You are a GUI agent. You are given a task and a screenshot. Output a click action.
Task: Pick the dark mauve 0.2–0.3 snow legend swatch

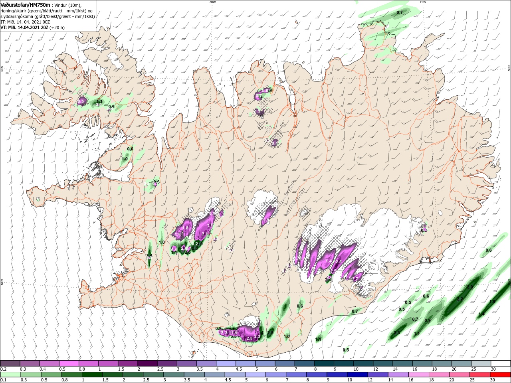(10, 363)
